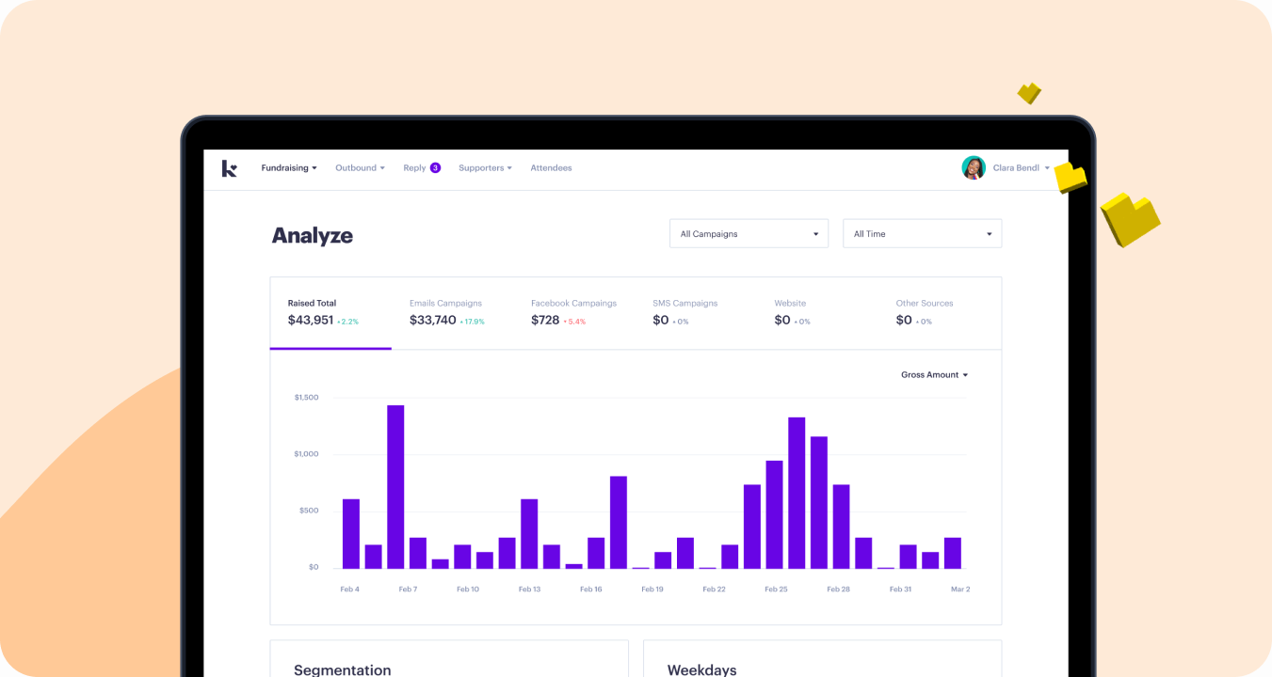Expand the Supporters menu
This screenshot has height=677, width=1272.
485,168
